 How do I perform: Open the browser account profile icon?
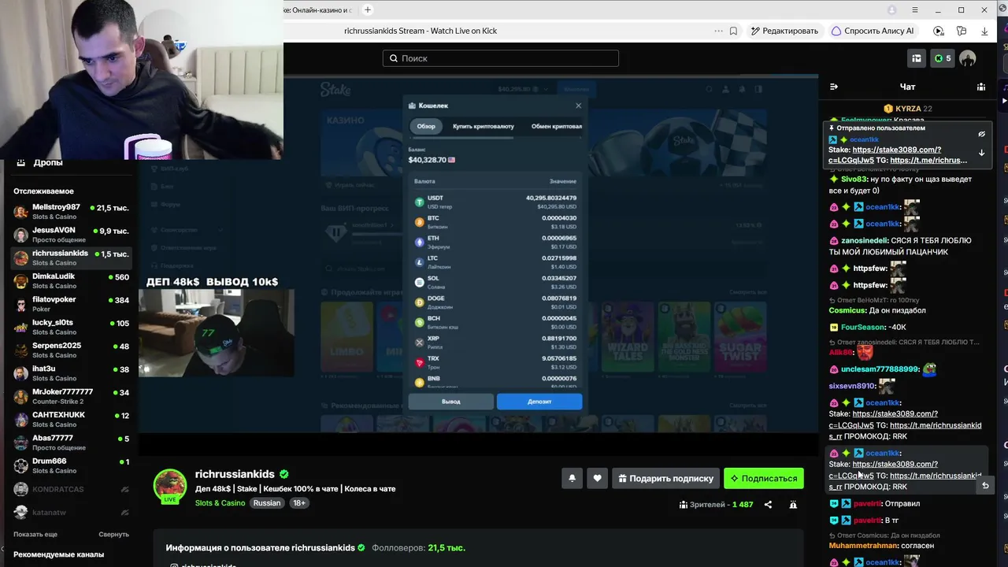(x=891, y=9)
